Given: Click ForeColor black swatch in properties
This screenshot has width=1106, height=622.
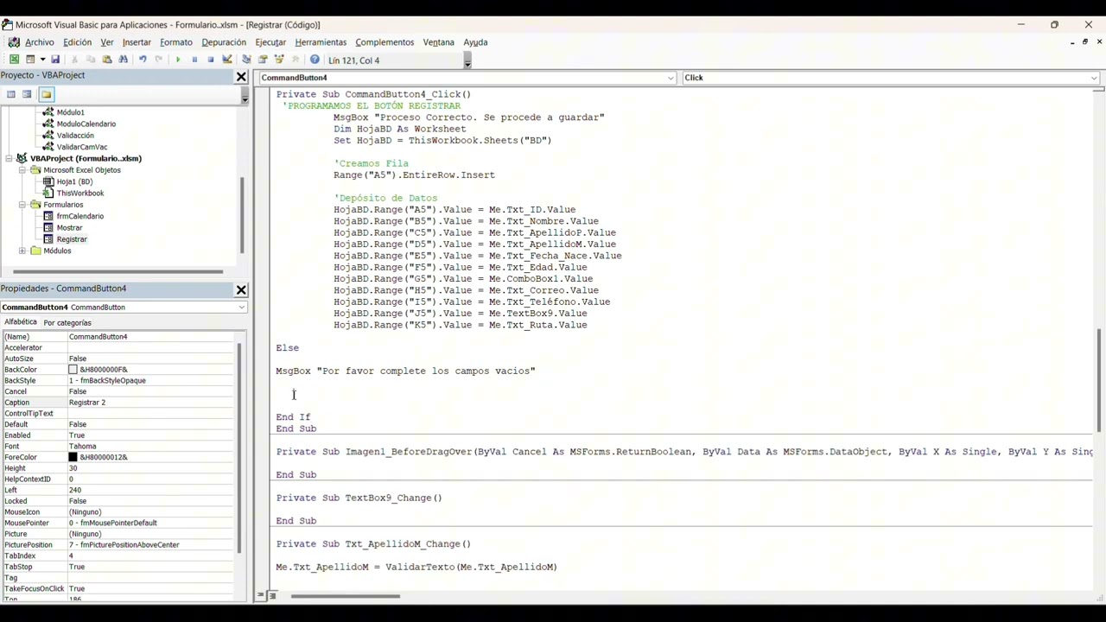Looking at the screenshot, I should (73, 457).
